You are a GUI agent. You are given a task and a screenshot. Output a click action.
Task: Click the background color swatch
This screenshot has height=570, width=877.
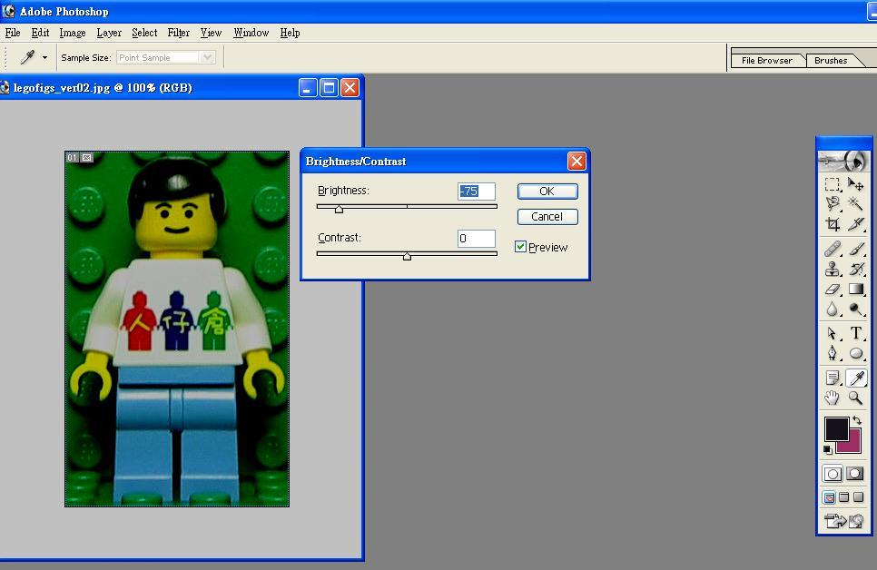[854, 446]
